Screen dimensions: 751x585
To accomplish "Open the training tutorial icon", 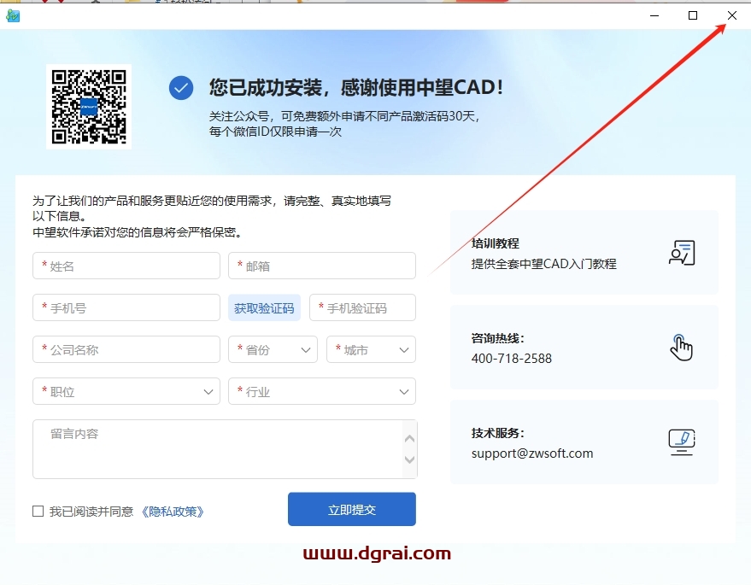I will pos(682,252).
